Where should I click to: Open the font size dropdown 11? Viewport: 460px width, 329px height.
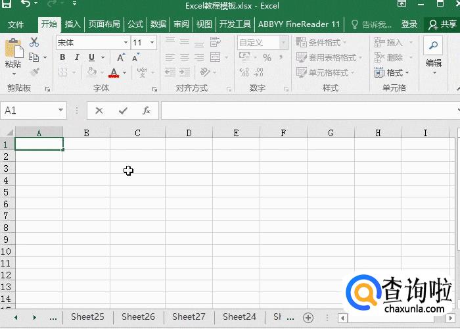click(x=152, y=43)
